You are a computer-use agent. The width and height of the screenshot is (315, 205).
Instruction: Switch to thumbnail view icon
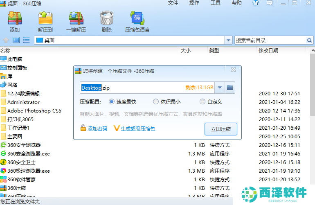click(16, 40)
